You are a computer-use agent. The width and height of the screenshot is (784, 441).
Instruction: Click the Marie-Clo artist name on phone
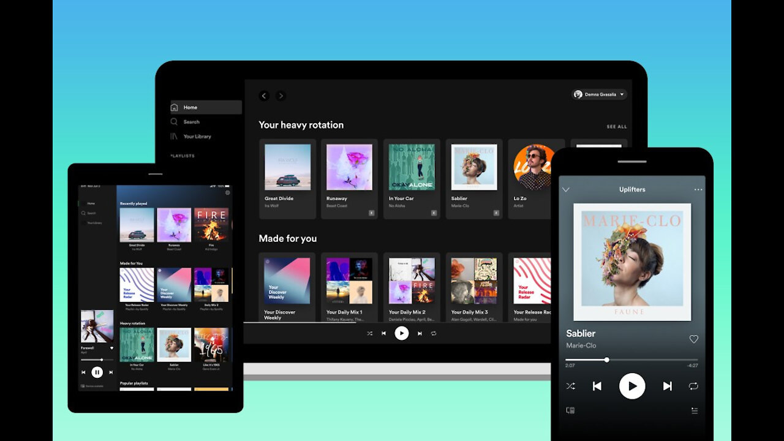581,345
